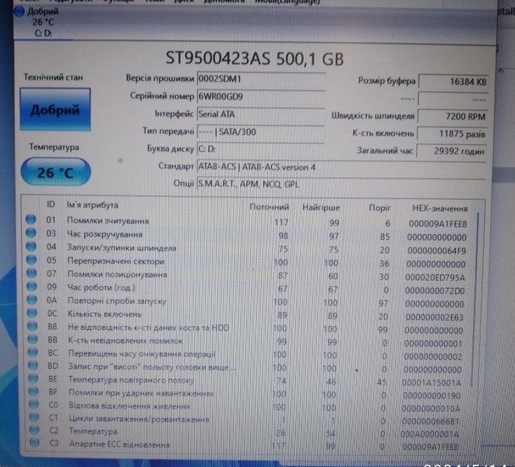The width and height of the screenshot is (515, 467).
Task: Click power on count field 11875 разів
Action: pos(452,134)
